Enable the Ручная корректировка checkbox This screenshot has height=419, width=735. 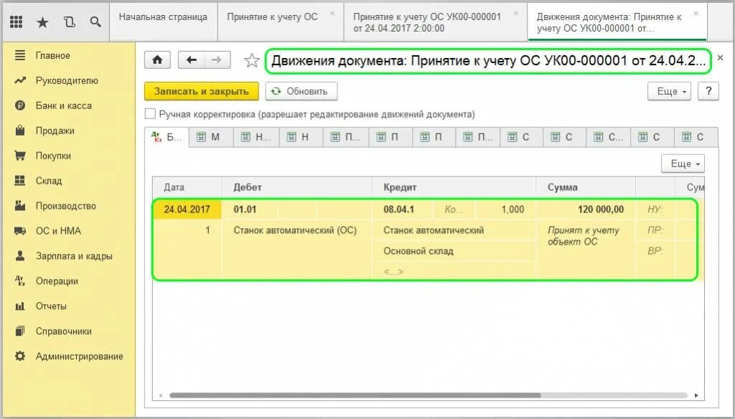coord(150,114)
